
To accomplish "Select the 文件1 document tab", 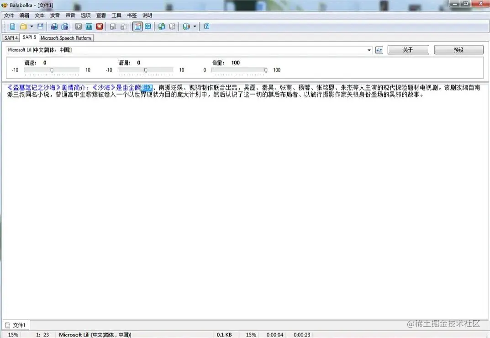I will (x=16, y=325).
